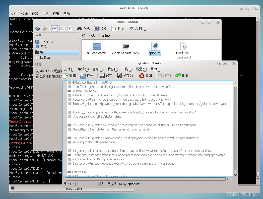Open KWrite 工具(T) menu

pos(127,69)
